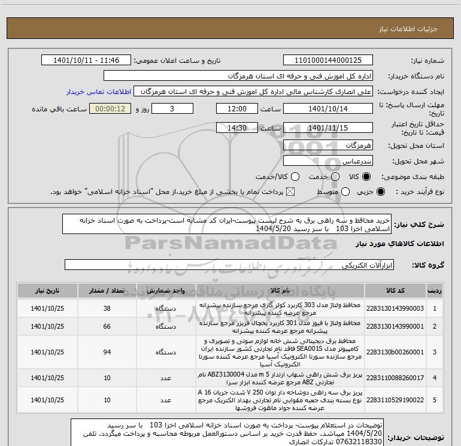Click product code 2283110529190022
This screenshot has width=461, height=446.
pos(395,400)
